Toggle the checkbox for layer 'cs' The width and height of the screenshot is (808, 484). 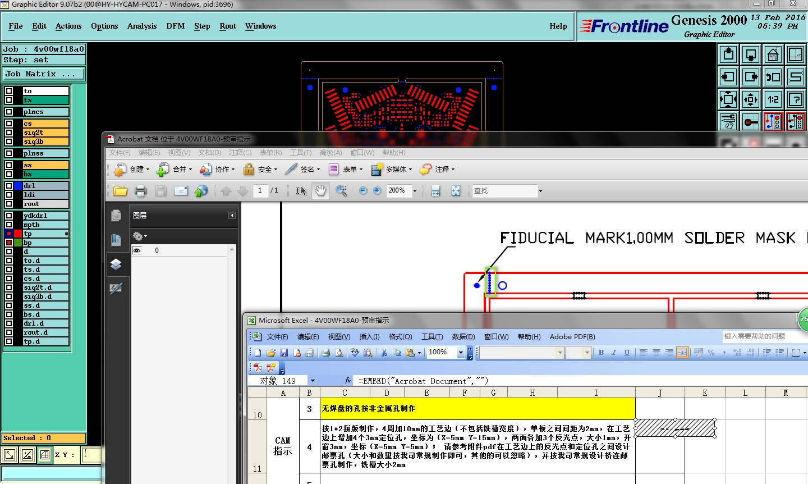(x=9, y=124)
